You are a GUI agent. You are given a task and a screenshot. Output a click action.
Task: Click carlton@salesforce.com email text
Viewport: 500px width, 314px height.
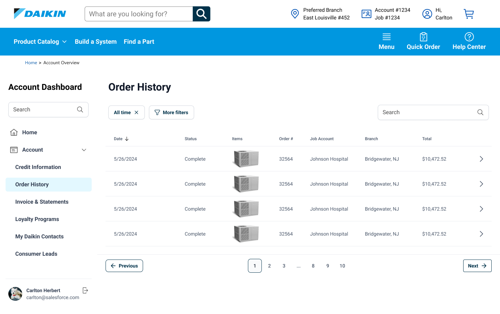[x=53, y=298]
